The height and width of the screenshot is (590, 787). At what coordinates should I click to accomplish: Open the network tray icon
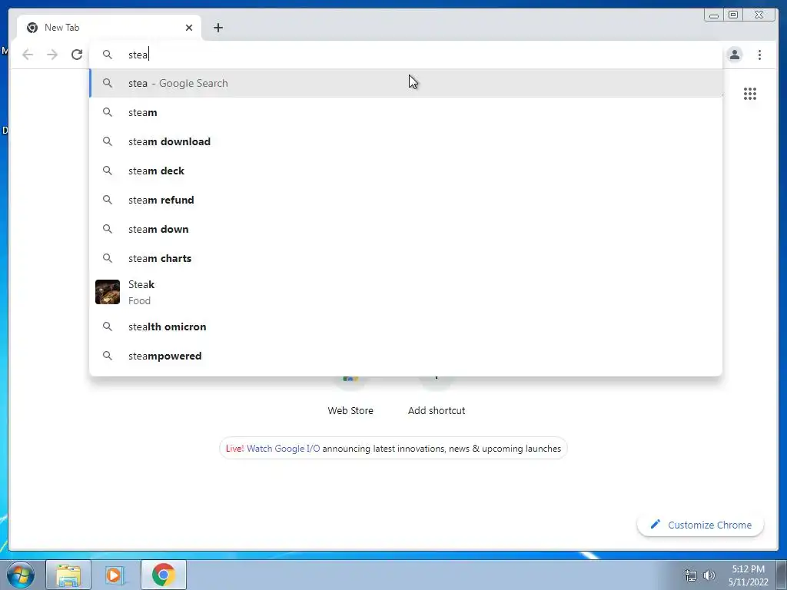tap(691, 575)
